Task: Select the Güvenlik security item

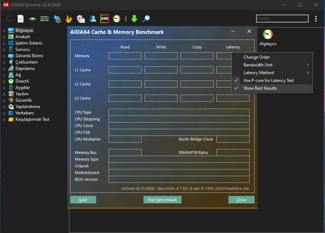Action: pos(24,100)
